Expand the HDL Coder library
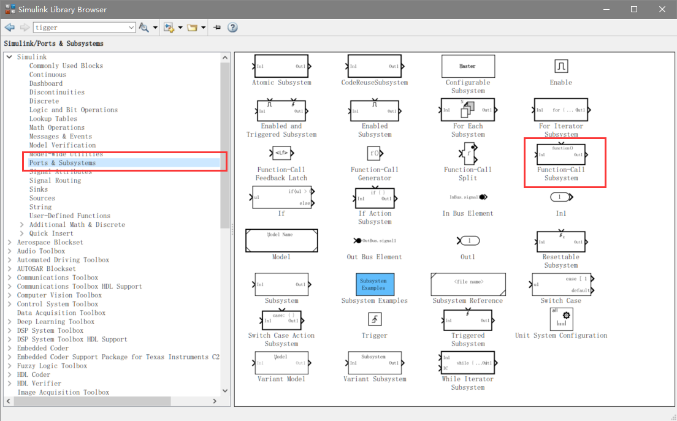Screen dimensions: 677x421 tap(9, 375)
